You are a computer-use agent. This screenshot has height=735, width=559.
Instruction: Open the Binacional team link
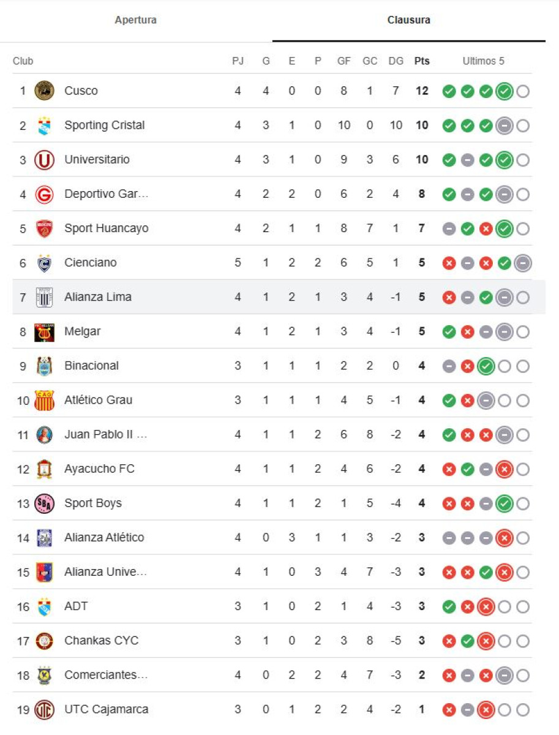[x=91, y=366]
